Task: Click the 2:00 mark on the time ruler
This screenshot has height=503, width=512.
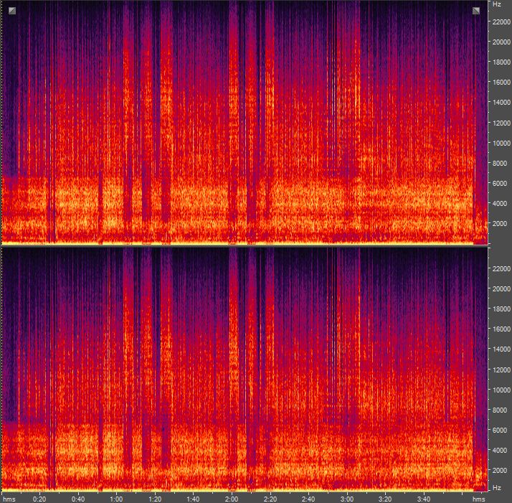Action: (232, 499)
